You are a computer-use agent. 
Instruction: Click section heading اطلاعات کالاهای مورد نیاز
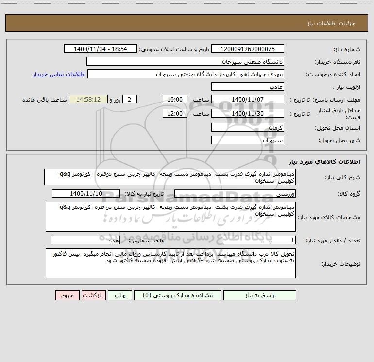pyautogui.click(x=324, y=162)
